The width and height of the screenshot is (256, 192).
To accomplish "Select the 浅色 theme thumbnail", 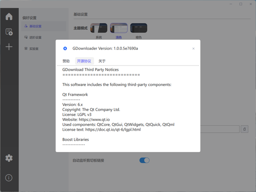I will (x=119, y=28).
